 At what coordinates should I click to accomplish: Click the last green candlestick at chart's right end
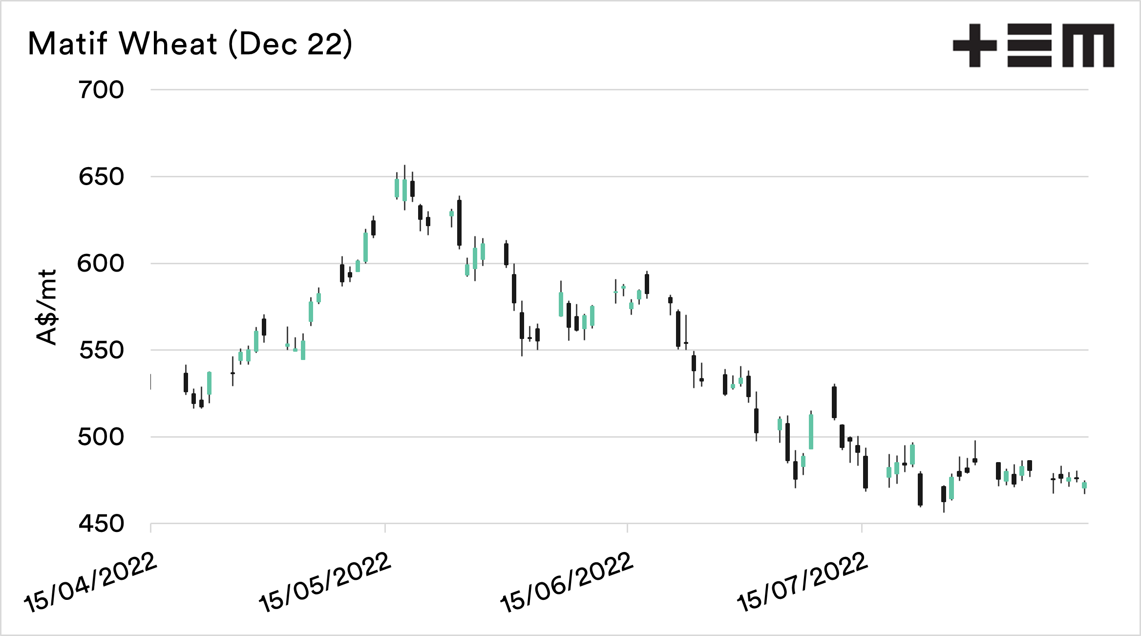coord(1084,485)
